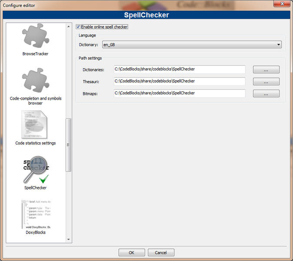Browse for the Thesauri folder

[266, 81]
